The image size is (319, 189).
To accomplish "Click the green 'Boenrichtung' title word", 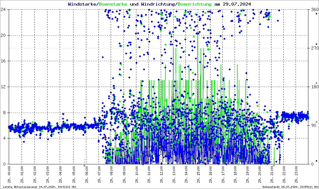I will click(195, 4).
